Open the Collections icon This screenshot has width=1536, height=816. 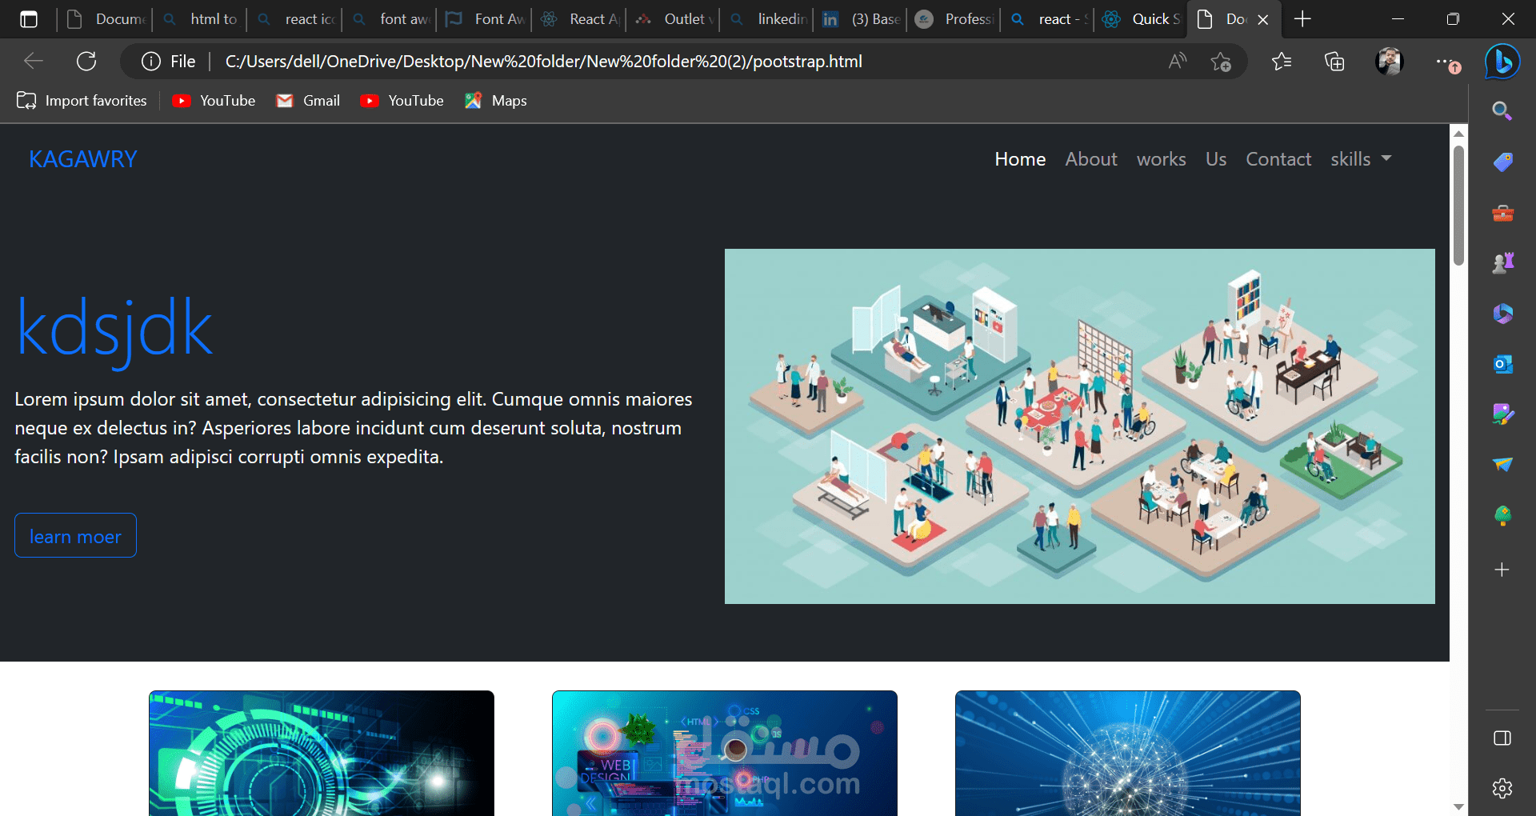coord(1334,62)
